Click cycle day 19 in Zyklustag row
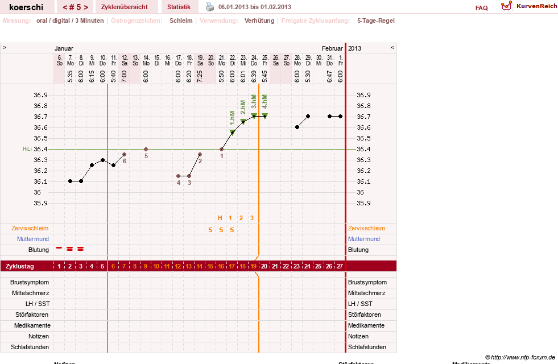The image size is (558, 364). point(253,266)
